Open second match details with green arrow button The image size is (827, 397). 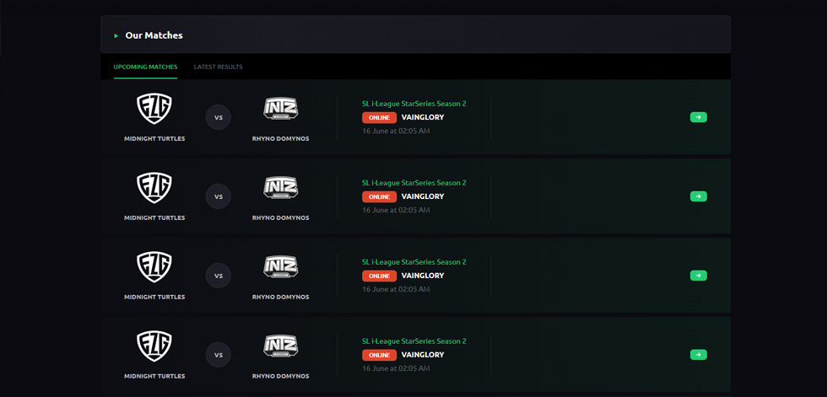click(x=699, y=196)
